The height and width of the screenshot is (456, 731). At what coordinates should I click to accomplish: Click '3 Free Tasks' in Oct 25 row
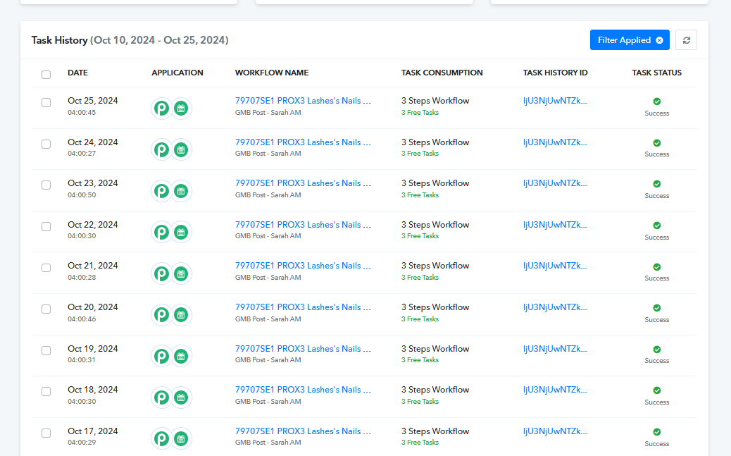pos(420,113)
